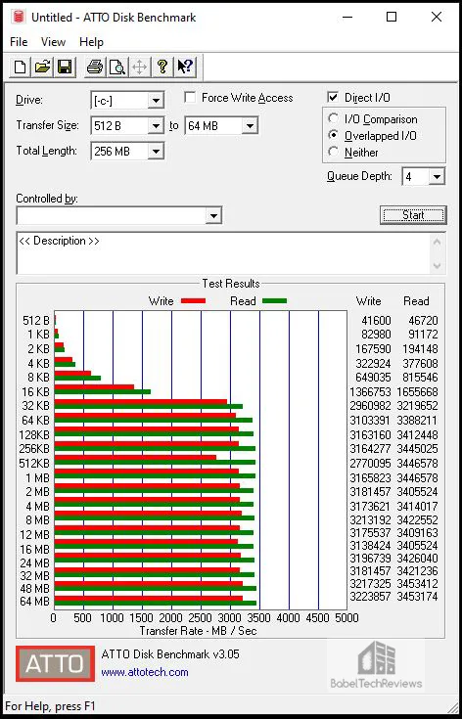Click inside the Description text box

(224, 253)
